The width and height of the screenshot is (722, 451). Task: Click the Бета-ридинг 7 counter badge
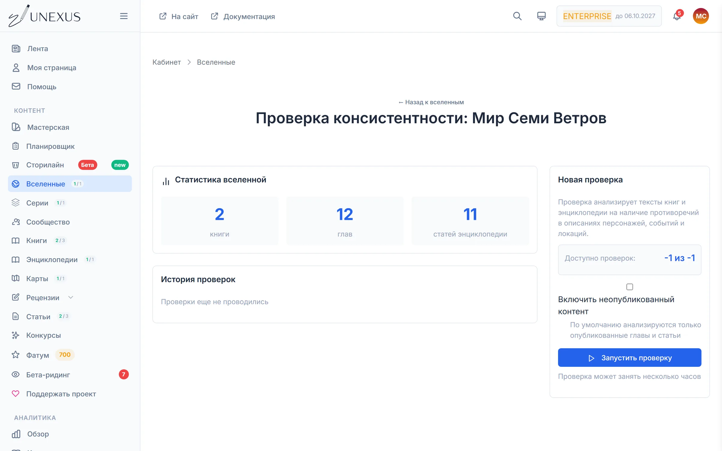pos(124,374)
